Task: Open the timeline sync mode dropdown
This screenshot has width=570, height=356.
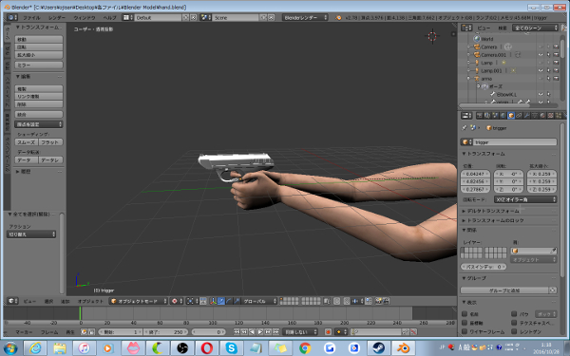Action: 300,331
